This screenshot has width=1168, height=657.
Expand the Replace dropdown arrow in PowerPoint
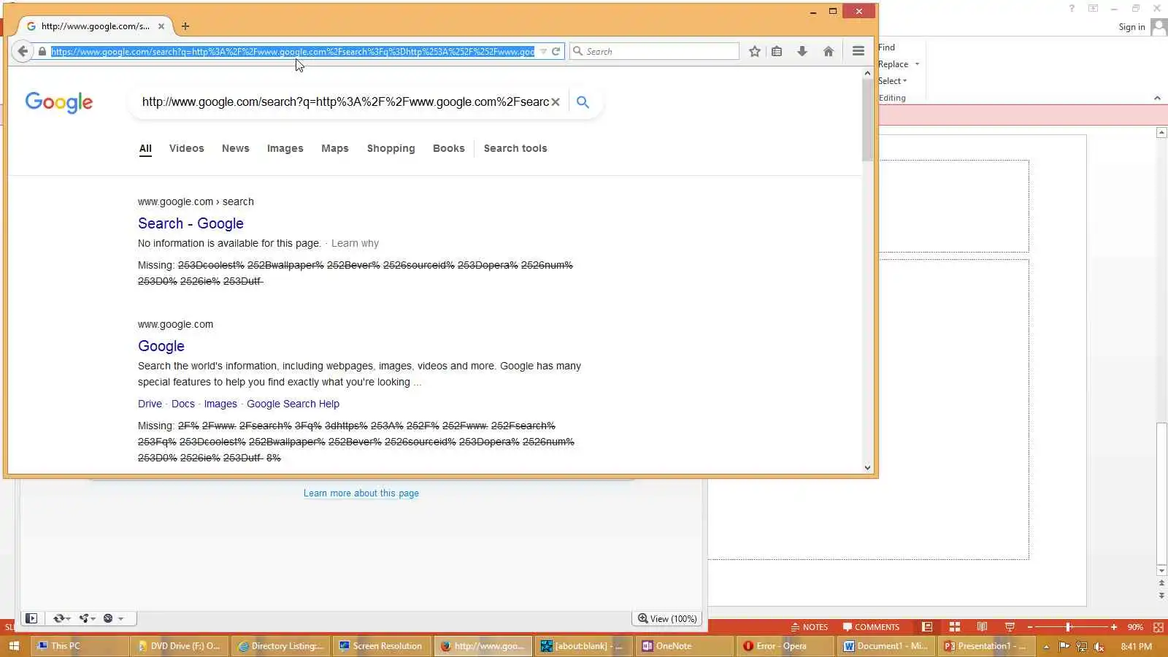tap(918, 64)
